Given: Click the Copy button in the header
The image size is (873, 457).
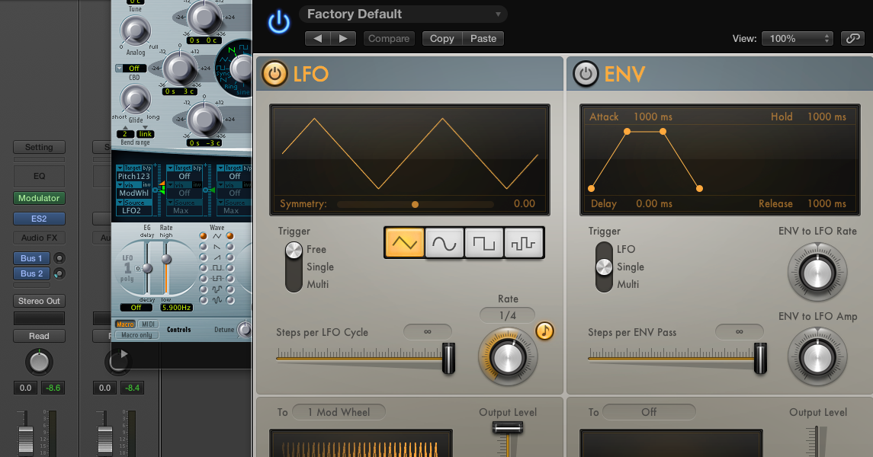Looking at the screenshot, I should [442, 37].
